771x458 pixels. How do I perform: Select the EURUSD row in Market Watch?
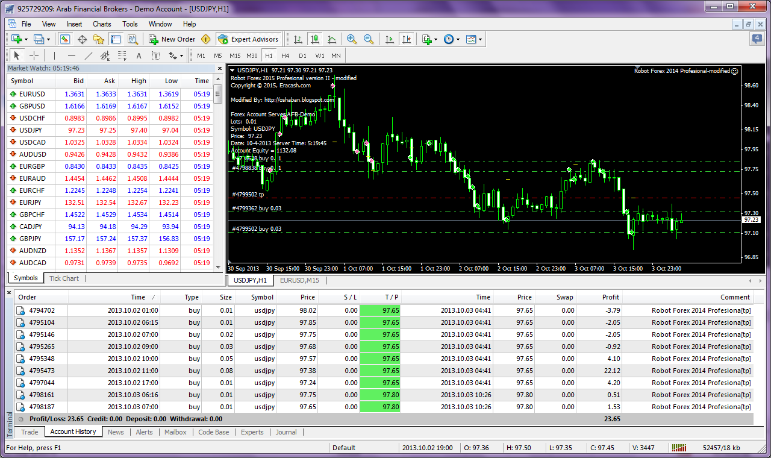pos(109,94)
